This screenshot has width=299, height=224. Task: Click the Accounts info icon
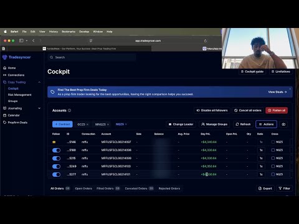[69, 111]
